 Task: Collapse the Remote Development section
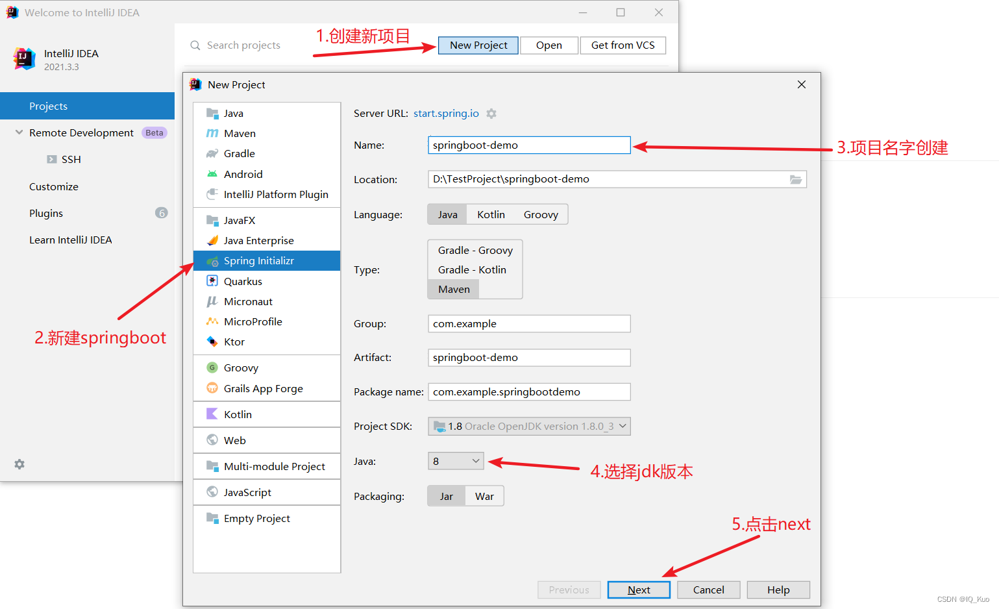(19, 132)
